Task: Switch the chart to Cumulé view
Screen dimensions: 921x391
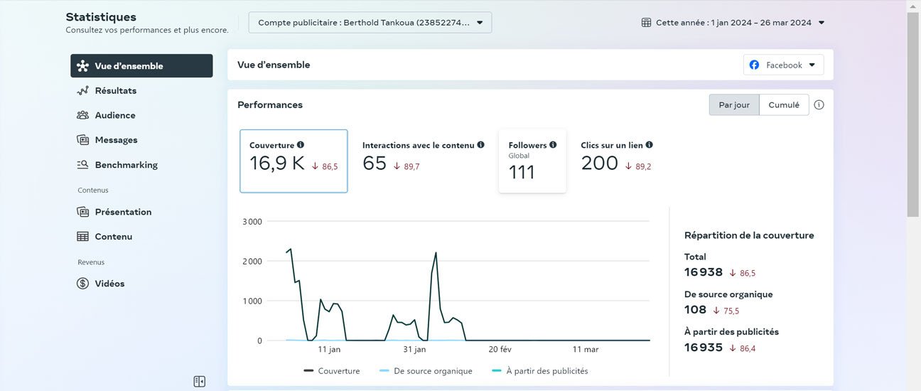Action: tap(784, 105)
